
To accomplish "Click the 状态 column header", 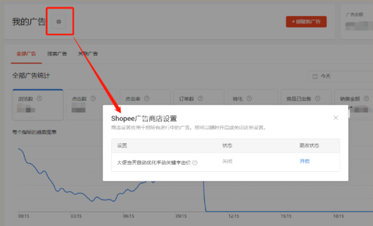I will (227, 146).
